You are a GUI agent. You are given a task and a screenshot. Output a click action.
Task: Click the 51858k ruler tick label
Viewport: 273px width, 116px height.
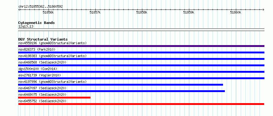142,12
